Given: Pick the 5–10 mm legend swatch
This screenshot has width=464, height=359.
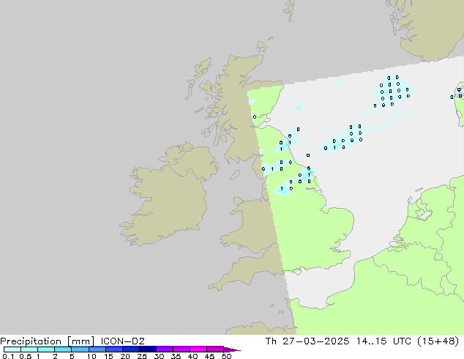Looking at the screenshot, I should [80, 349].
